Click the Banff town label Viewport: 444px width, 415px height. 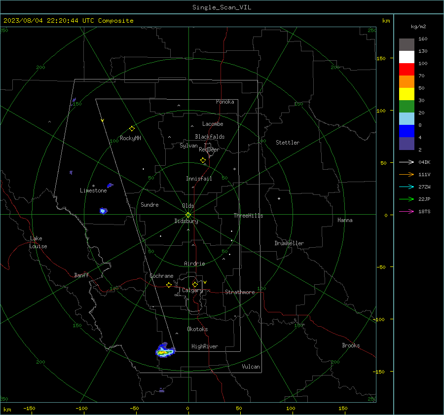[81, 275]
